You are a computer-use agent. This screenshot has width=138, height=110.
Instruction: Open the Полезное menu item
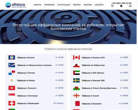coord(88,5)
